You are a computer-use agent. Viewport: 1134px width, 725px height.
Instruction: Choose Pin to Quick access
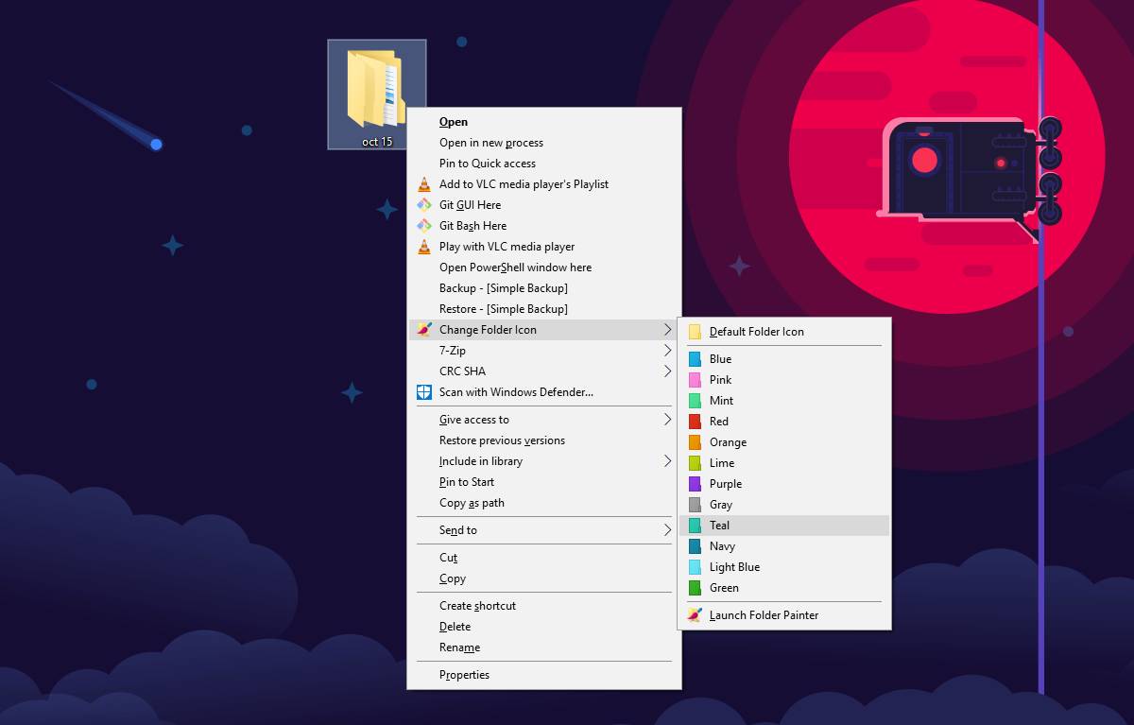(x=486, y=163)
